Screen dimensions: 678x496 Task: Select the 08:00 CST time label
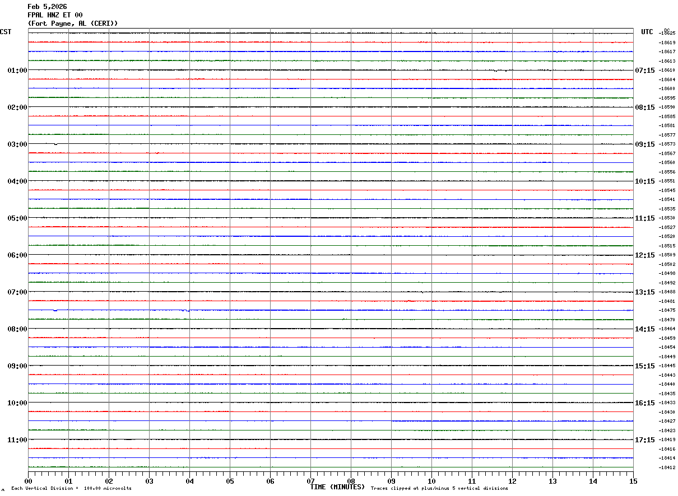click(17, 329)
